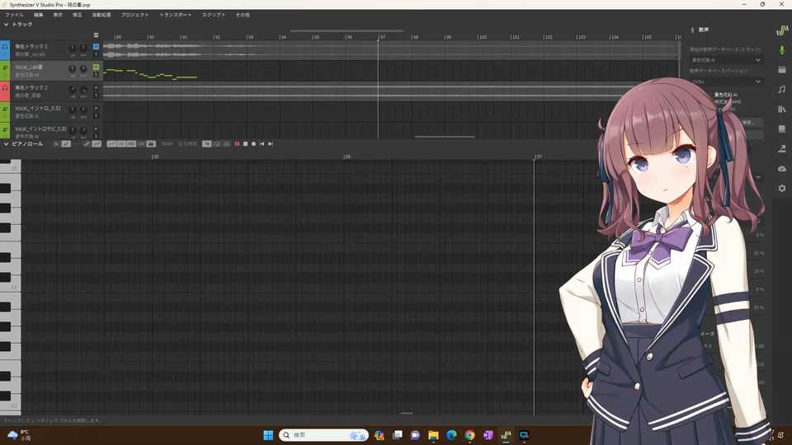Solo the 無名トラック 1 track
The image size is (792, 445).
pos(96,54)
